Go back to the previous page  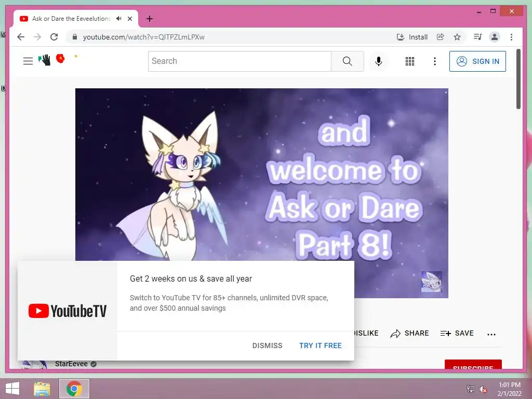pyautogui.click(x=21, y=37)
